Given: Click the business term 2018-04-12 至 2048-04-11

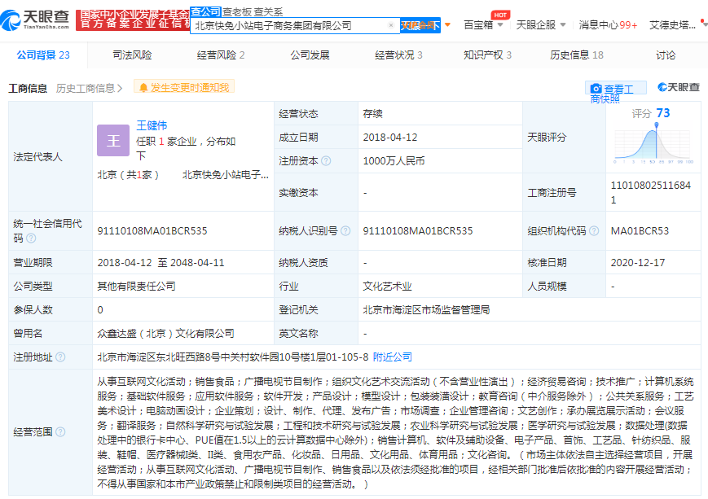Looking at the screenshot, I should point(161,263).
